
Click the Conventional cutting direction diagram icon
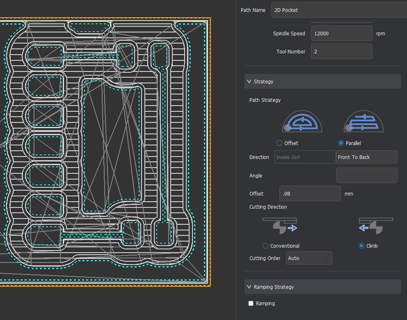280,226
